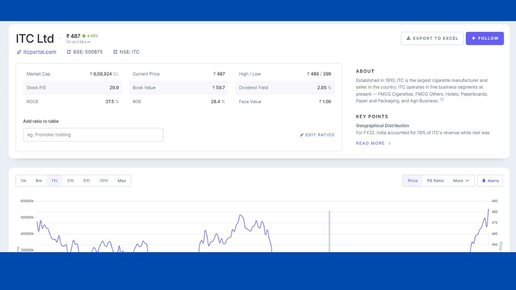
Task: Click the High / Low value 489 / 399
Action: pyautogui.click(x=319, y=74)
